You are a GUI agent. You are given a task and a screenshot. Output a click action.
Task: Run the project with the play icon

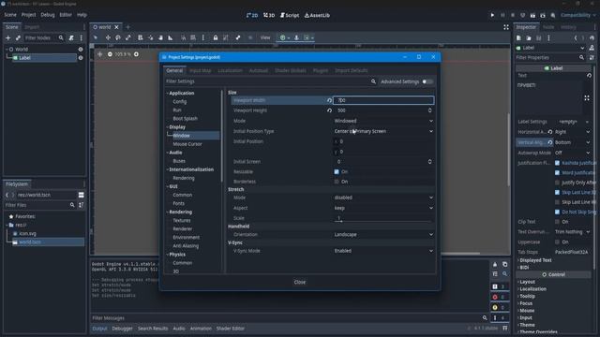click(x=492, y=15)
